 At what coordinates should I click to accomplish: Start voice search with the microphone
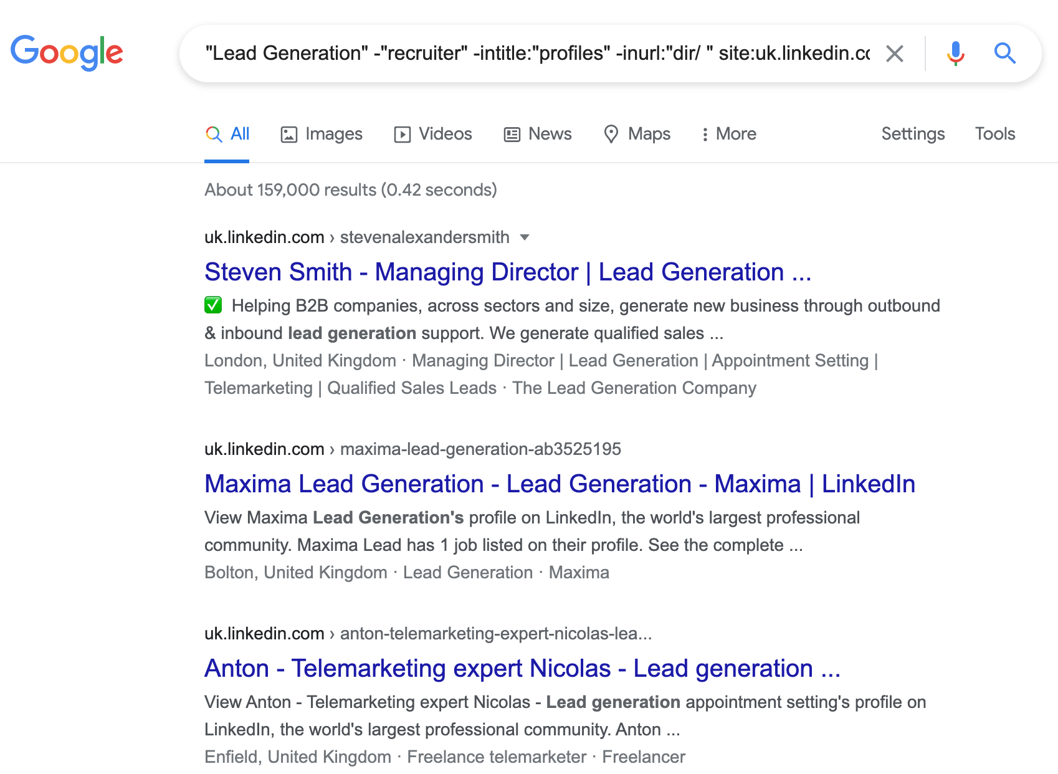(x=955, y=54)
